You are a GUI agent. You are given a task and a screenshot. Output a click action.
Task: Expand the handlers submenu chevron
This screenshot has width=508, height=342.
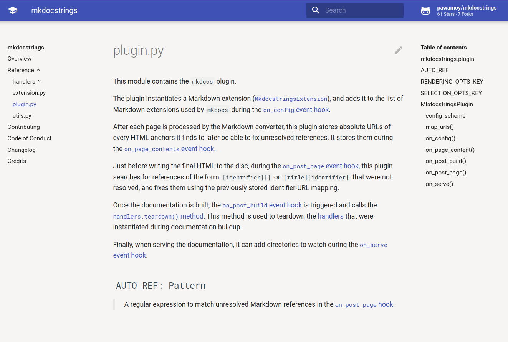click(x=40, y=81)
